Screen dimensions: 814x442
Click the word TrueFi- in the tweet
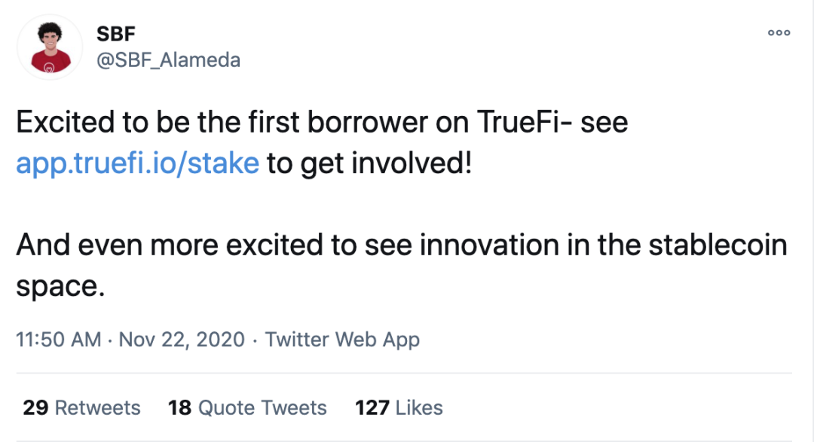click(525, 123)
